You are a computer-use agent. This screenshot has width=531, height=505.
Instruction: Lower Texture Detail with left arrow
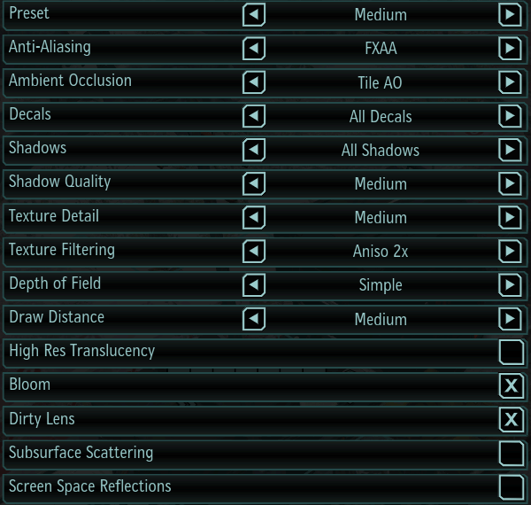253,217
